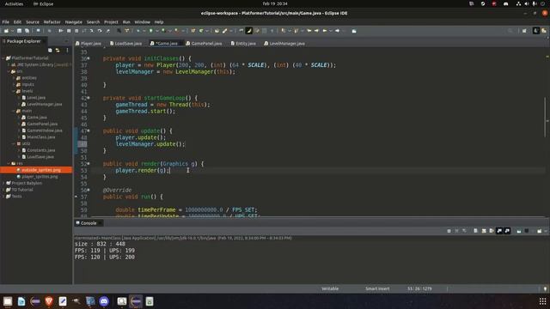Click Activities in the top bar

coord(14,3)
